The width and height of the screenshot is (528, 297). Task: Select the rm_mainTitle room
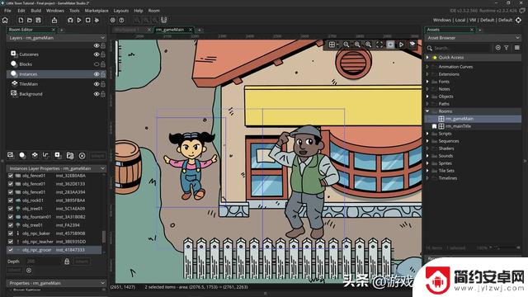coord(458,126)
